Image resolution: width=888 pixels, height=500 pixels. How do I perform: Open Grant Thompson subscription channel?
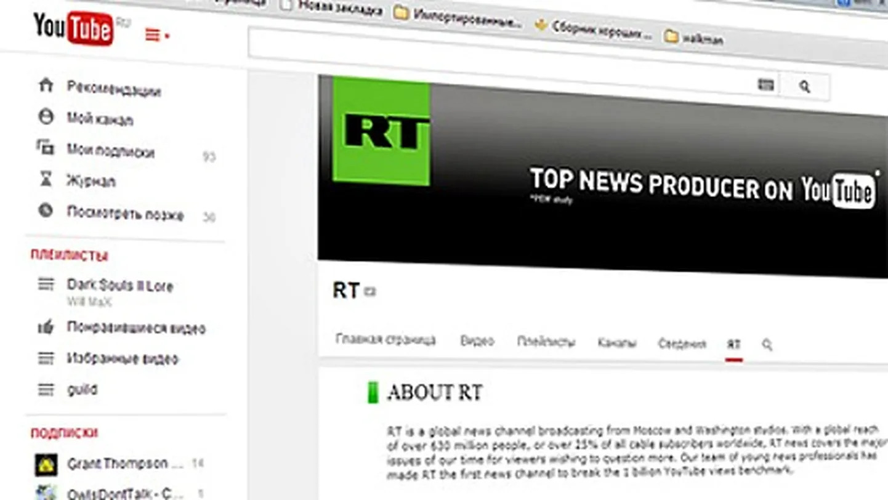[126, 463]
